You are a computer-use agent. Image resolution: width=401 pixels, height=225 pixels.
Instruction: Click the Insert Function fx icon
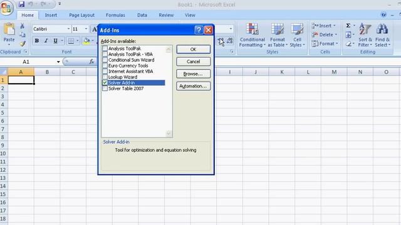click(91, 61)
